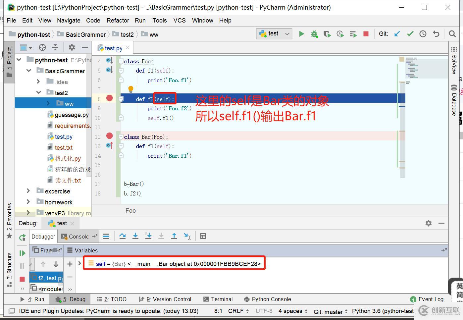
Task: Open guessage.py in the project tree
Action: coord(72,115)
